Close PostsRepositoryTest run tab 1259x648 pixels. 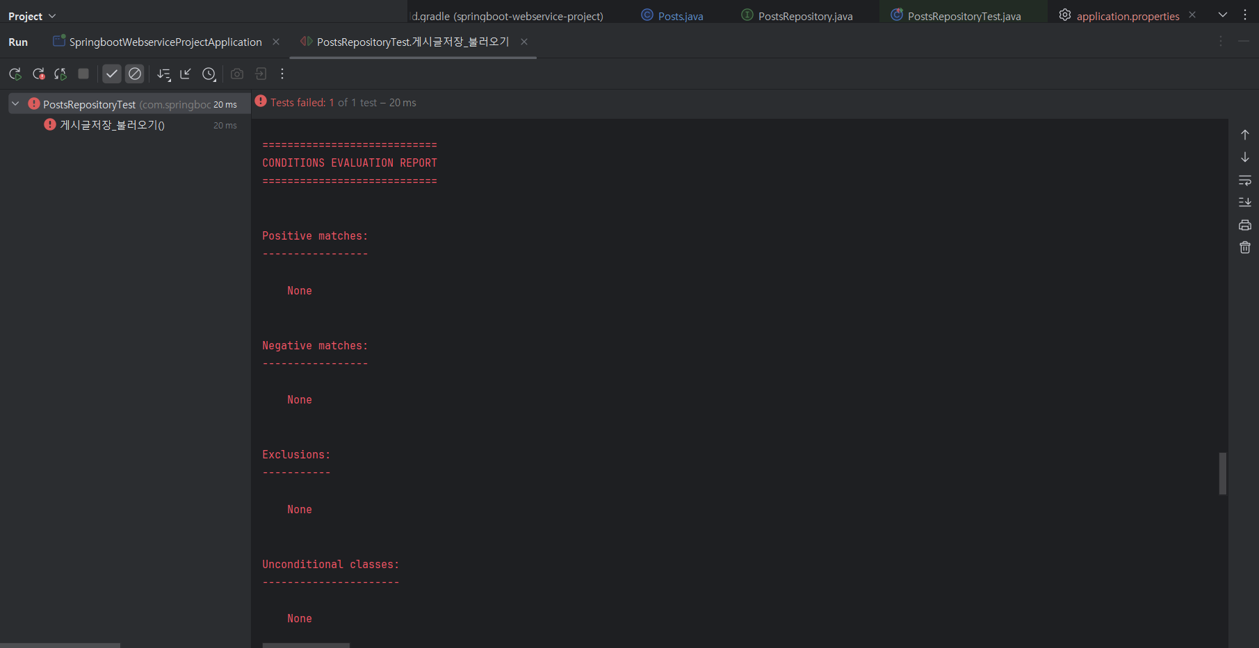524,42
